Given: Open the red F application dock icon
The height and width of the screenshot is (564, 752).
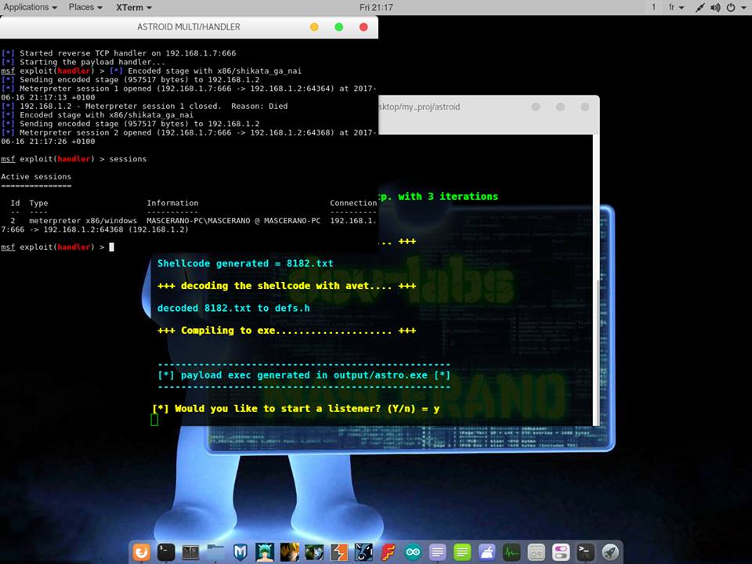Looking at the screenshot, I should click(x=388, y=552).
